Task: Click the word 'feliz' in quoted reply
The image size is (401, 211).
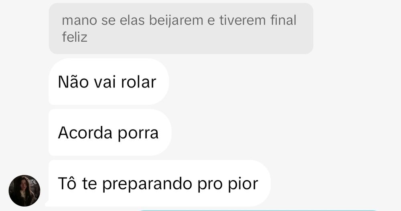Action: [75, 37]
